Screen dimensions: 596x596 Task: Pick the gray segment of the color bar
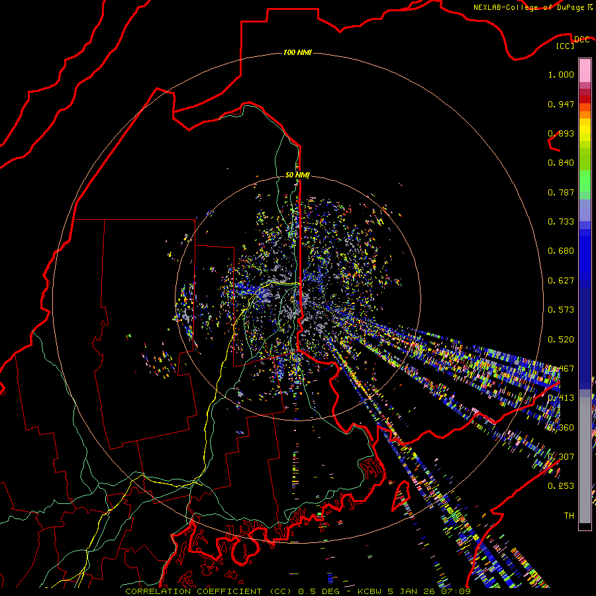[x=585, y=460]
